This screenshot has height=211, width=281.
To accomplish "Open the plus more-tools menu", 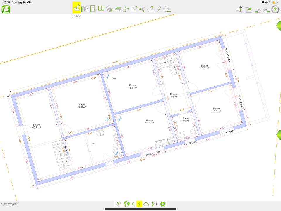I will [167, 9].
